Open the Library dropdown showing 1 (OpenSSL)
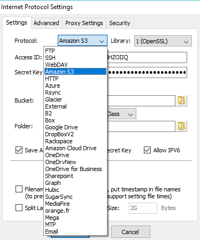The width and height of the screenshot is (200, 240). pos(163,41)
